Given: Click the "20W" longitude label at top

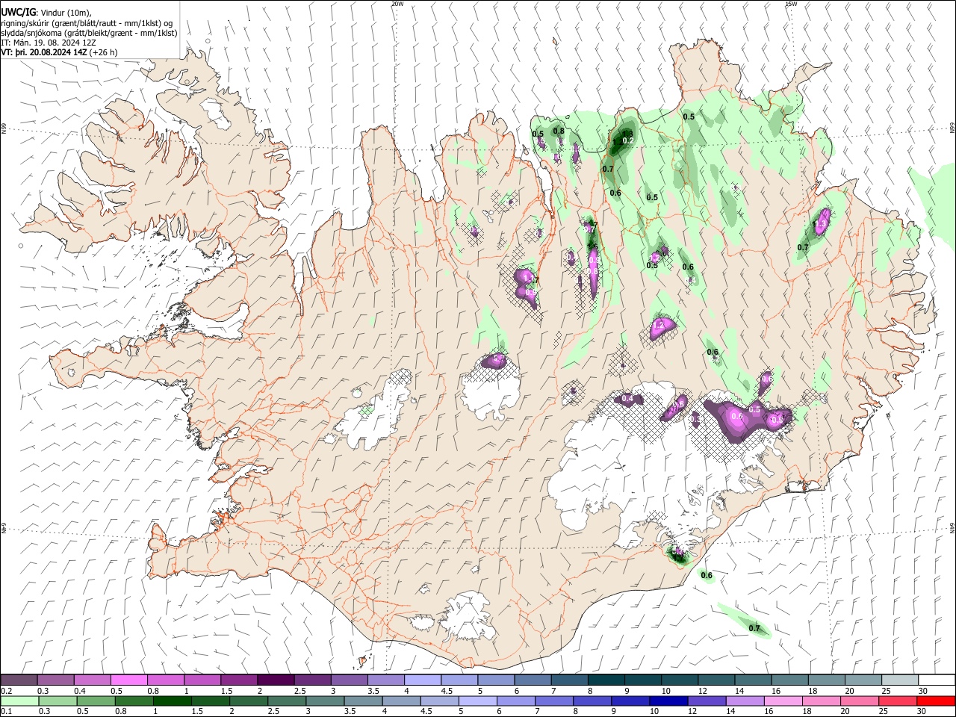Looking at the screenshot, I should 397,4.
